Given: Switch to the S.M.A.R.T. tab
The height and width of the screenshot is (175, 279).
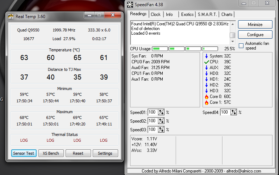Looking at the screenshot, I should [x=207, y=14].
